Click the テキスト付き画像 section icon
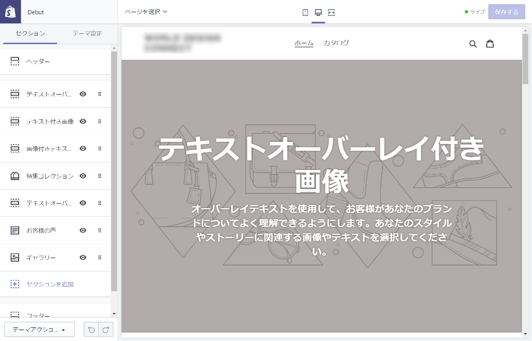532x341 pixels. tap(15, 121)
